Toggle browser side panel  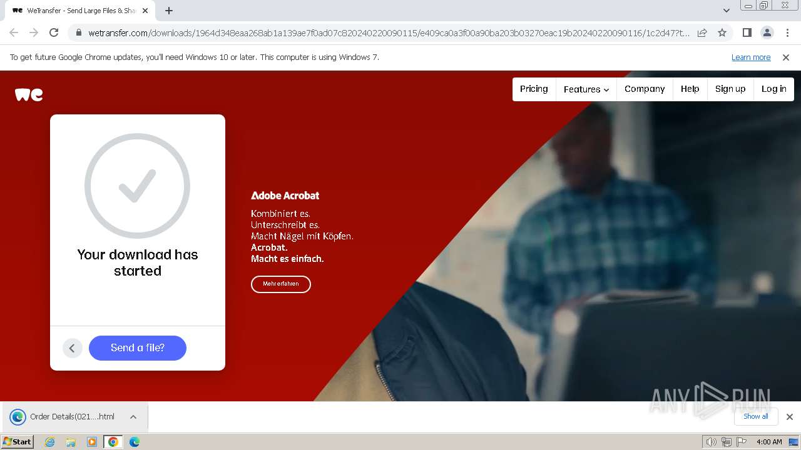tap(747, 32)
